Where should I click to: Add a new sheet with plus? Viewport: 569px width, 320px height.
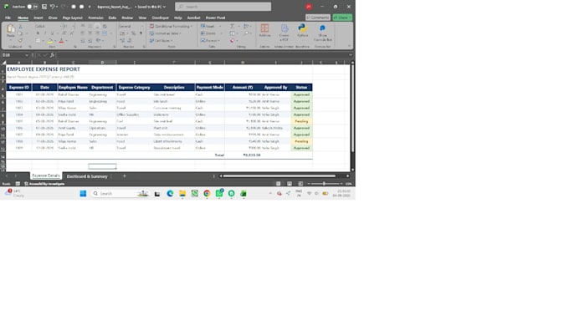pos(125,176)
